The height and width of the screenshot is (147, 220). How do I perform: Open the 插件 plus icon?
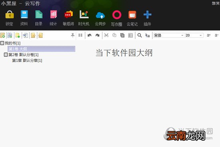(x=147, y=14)
